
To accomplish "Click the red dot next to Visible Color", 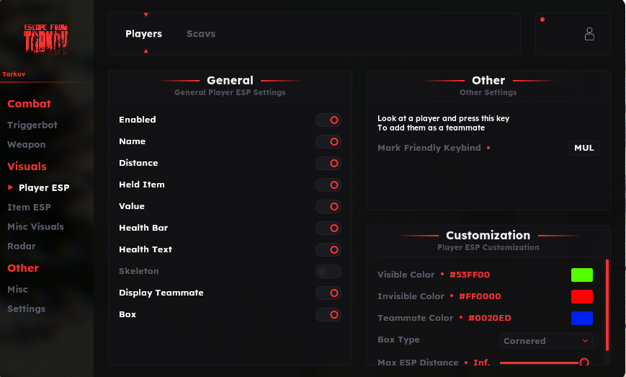I will pos(442,275).
